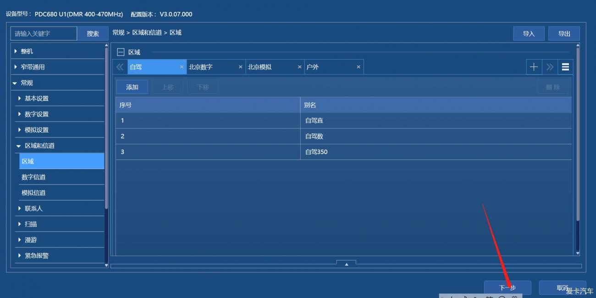Image resolution: width=596 pixels, height=298 pixels.
Task: Close the 户外 zone tab
Action: pyautogui.click(x=359, y=66)
